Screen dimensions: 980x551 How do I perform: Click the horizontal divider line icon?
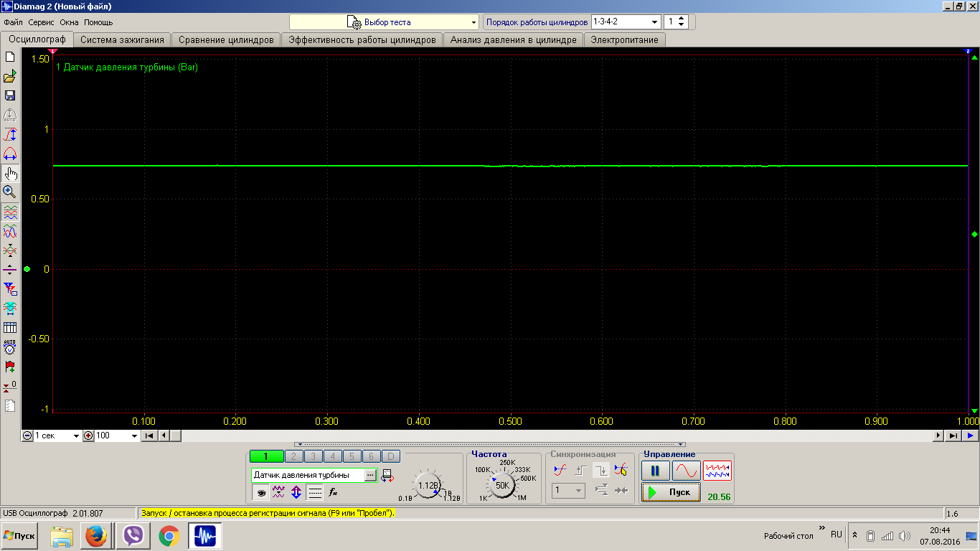(10, 270)
